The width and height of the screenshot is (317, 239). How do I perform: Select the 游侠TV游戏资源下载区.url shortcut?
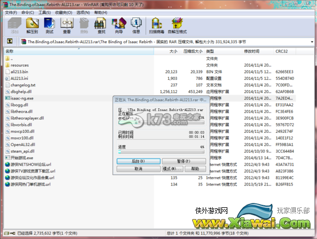click(30, 171)
